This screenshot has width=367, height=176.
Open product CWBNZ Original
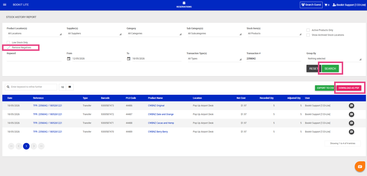coord(156,106)
